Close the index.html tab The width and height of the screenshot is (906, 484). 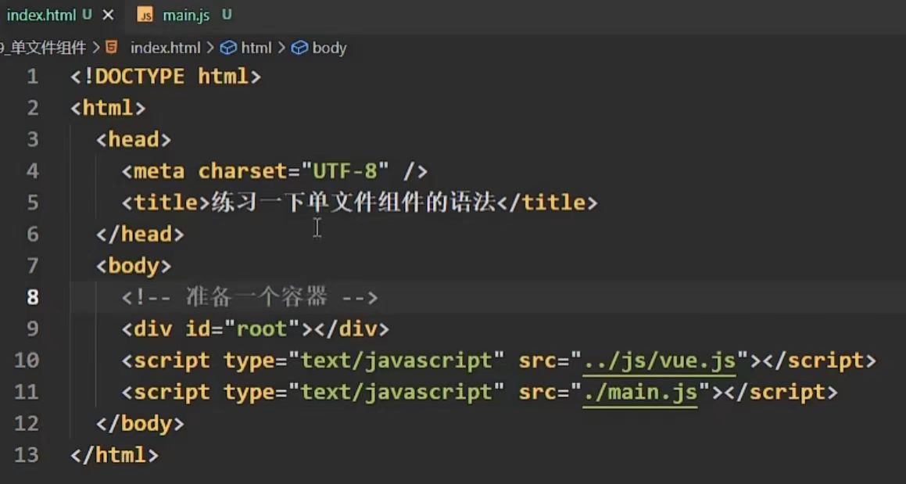coord(108,16)
